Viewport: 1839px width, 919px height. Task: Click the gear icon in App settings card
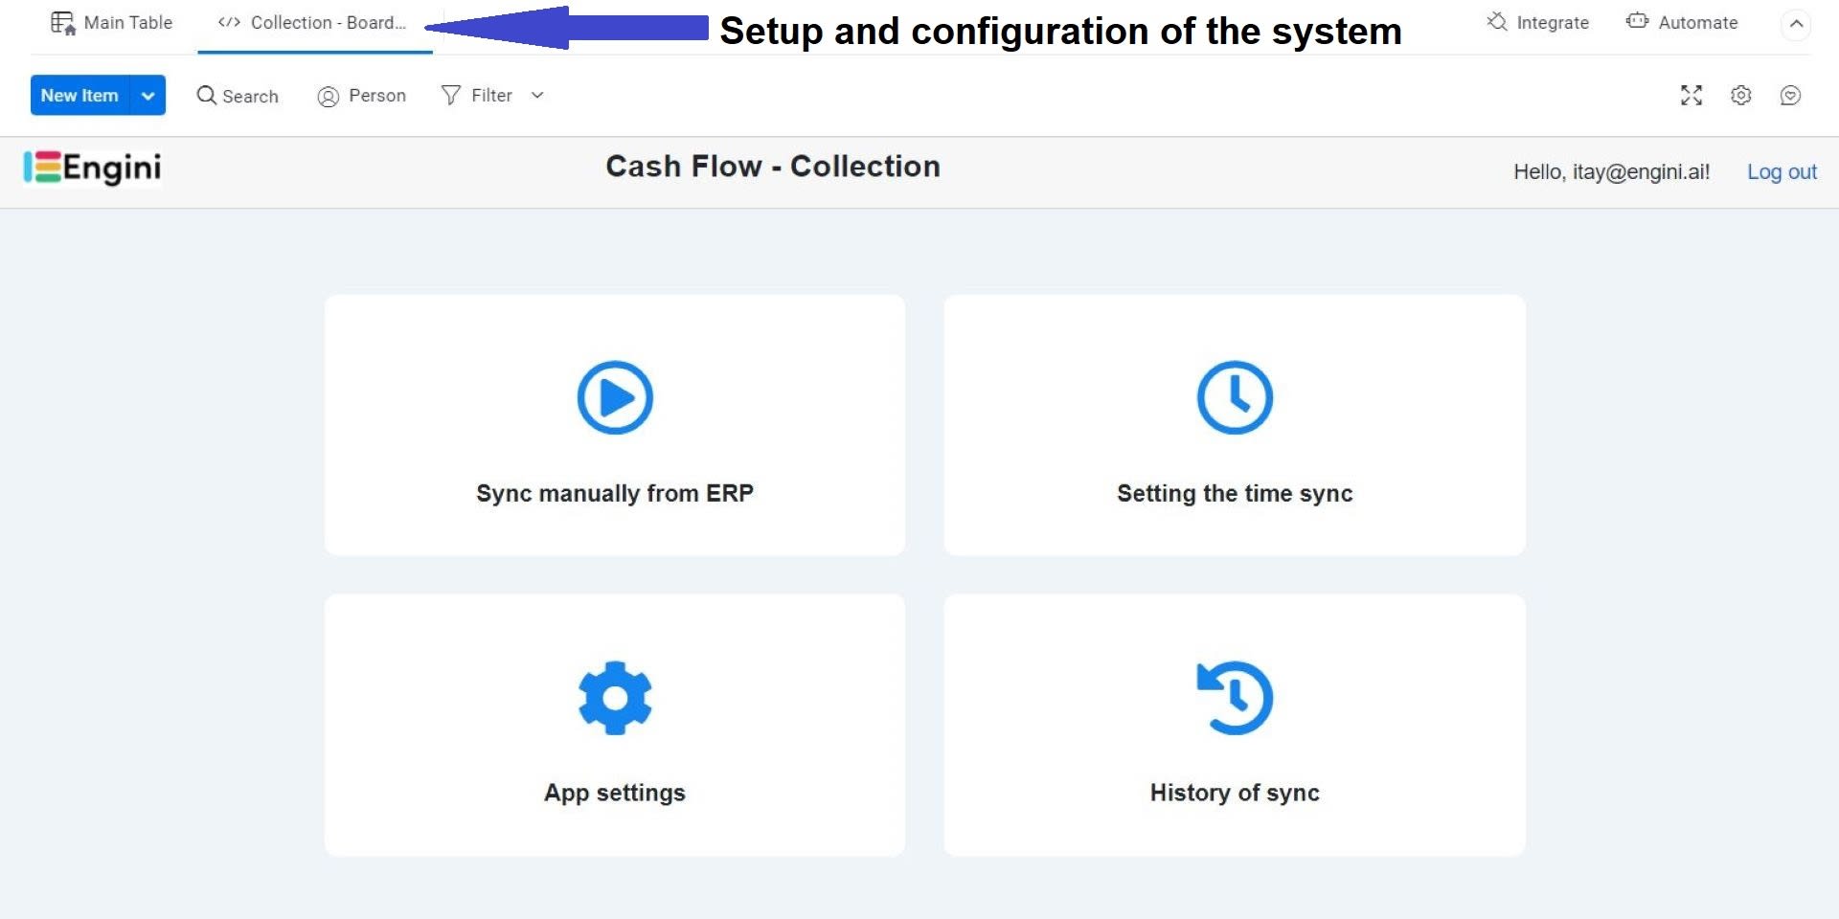coord(615,698)
